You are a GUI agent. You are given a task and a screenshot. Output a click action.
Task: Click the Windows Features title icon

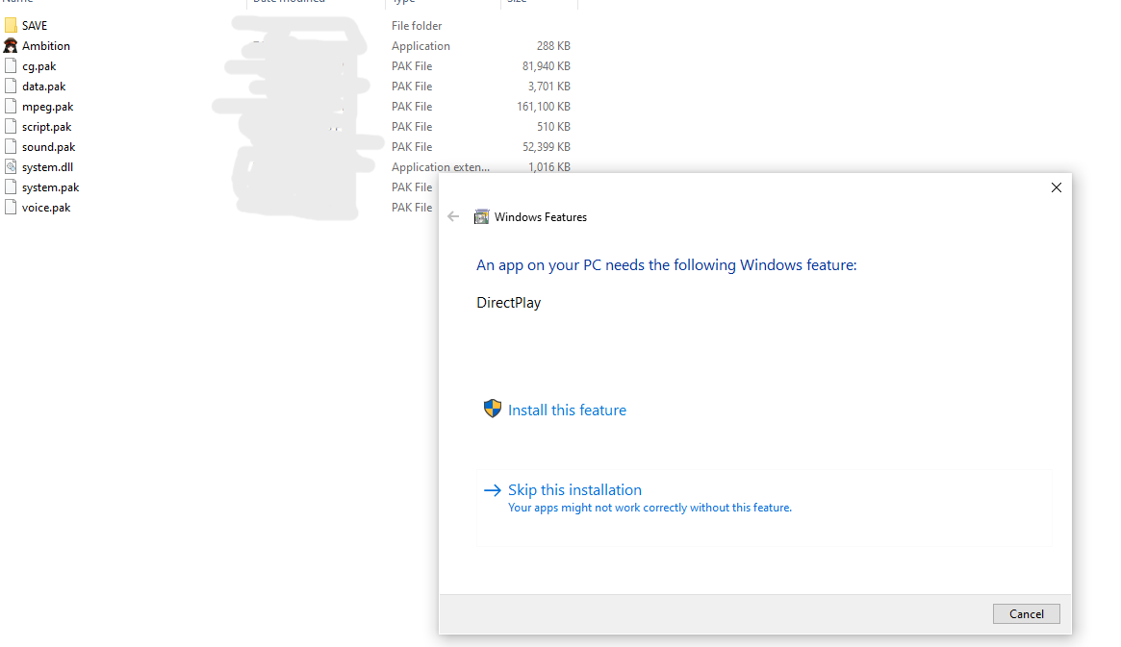click(x=482, y=216)
